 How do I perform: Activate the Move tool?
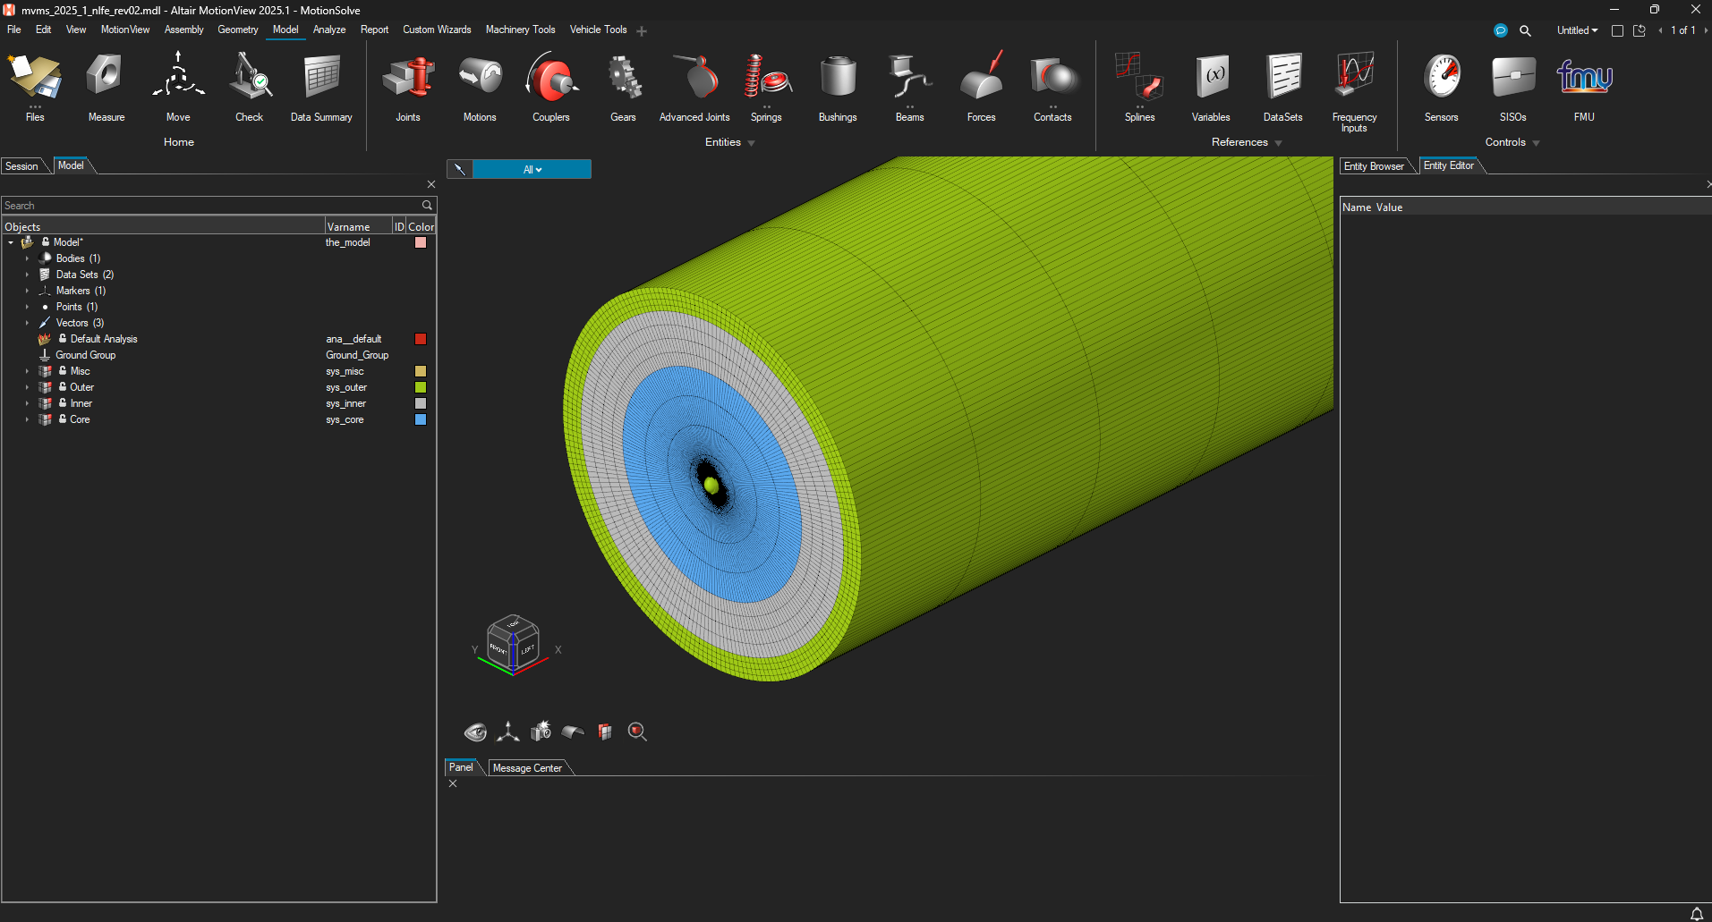[178, 87]
